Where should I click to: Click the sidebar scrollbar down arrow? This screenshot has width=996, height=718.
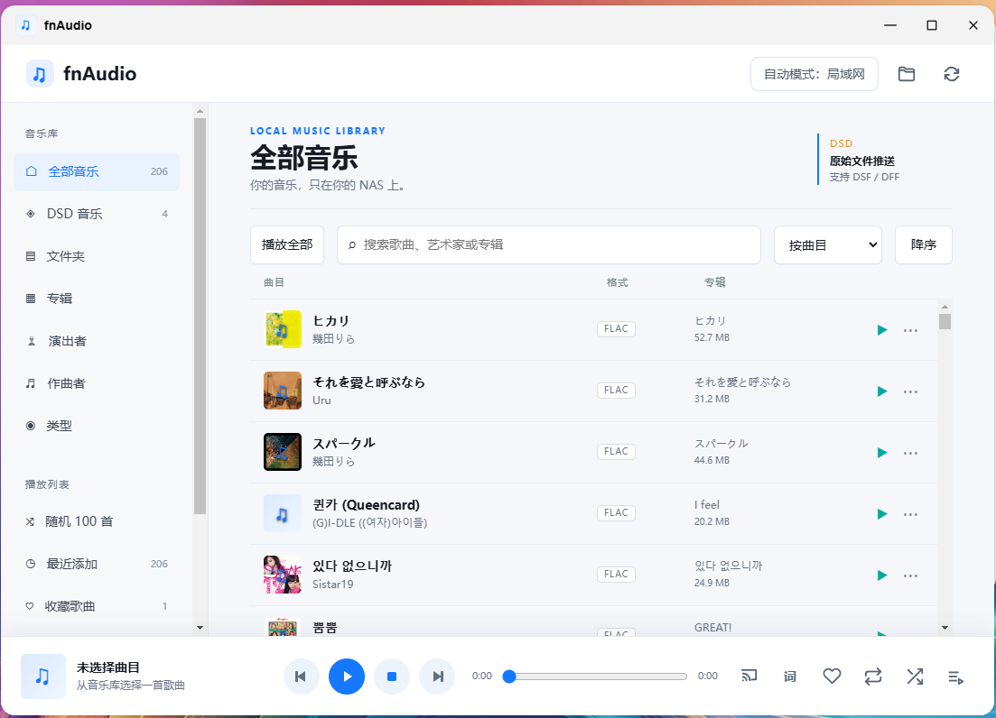pyautogui.click(x=200, y=628)
